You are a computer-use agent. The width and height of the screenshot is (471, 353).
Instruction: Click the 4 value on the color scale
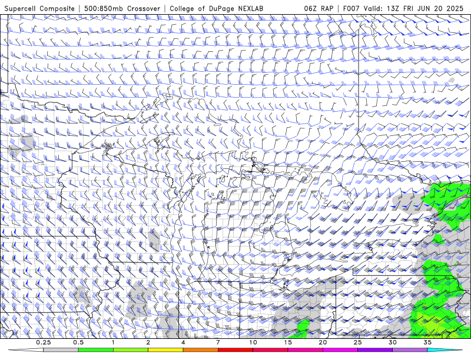(183, 342)
